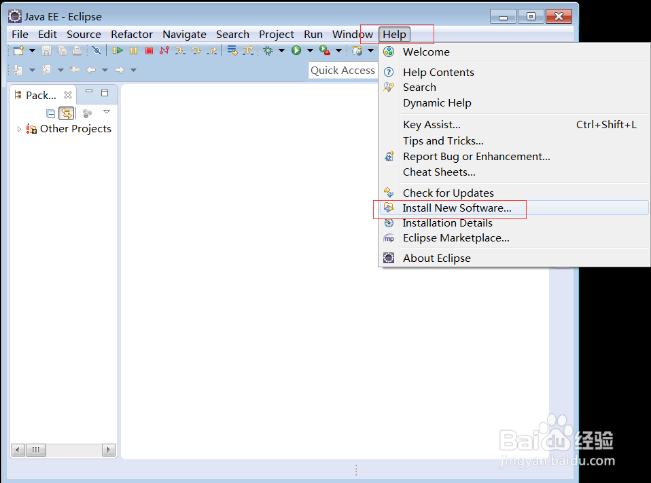The image size is (651, 483).
Task: Click the Step Into icon
Action: 180,51
